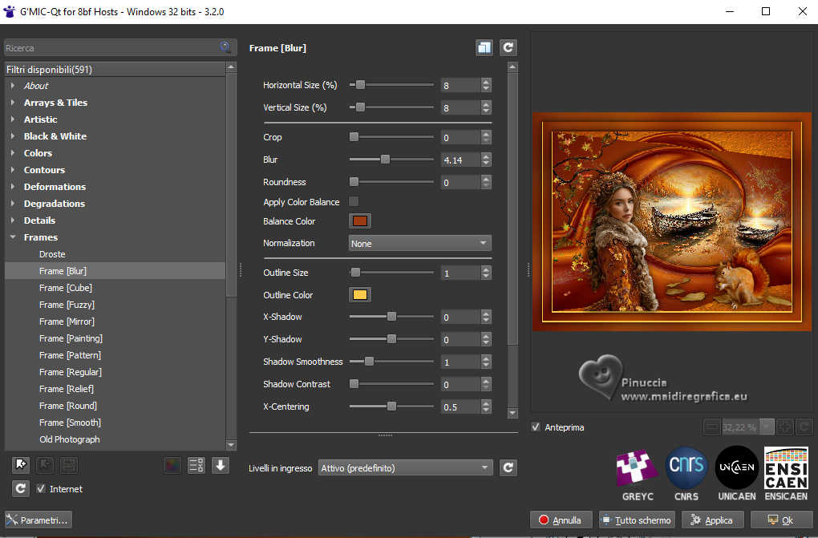Click the Annulla button

coord(561,520)
